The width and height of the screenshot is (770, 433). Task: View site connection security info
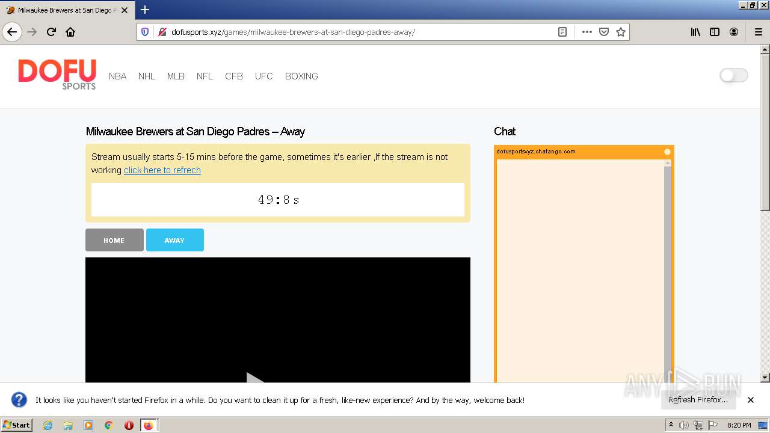coord(162,32)
